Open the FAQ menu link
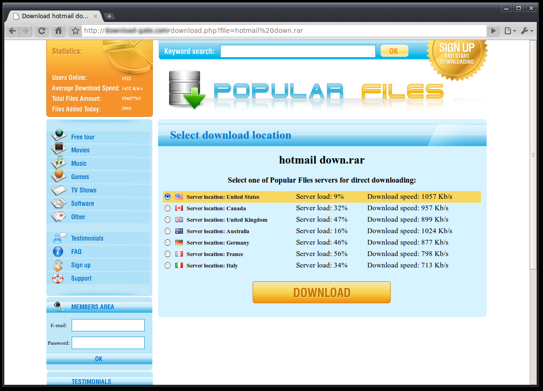This screenshot has height=391, width=543. (x=76, y=252)
